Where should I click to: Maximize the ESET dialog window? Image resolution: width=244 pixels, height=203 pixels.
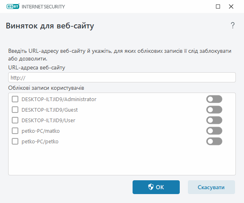(x=218, y=6)
